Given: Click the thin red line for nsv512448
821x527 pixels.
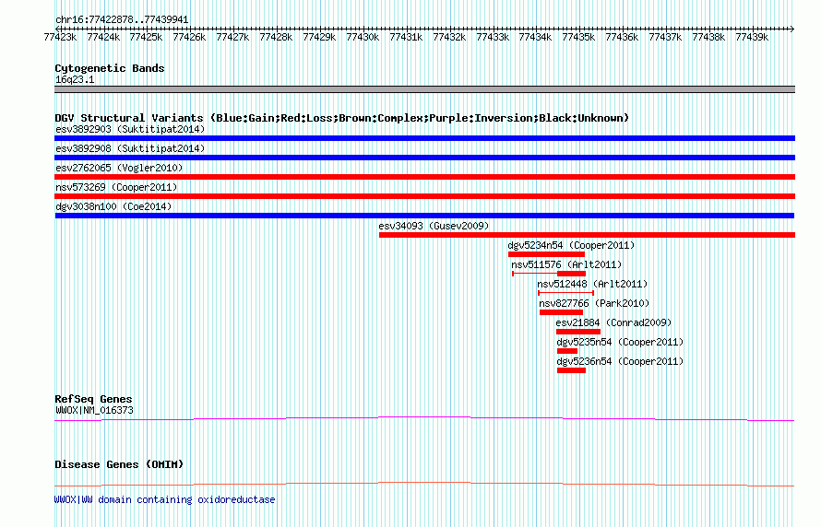Looking at the screenshot, I should point(566,293).
